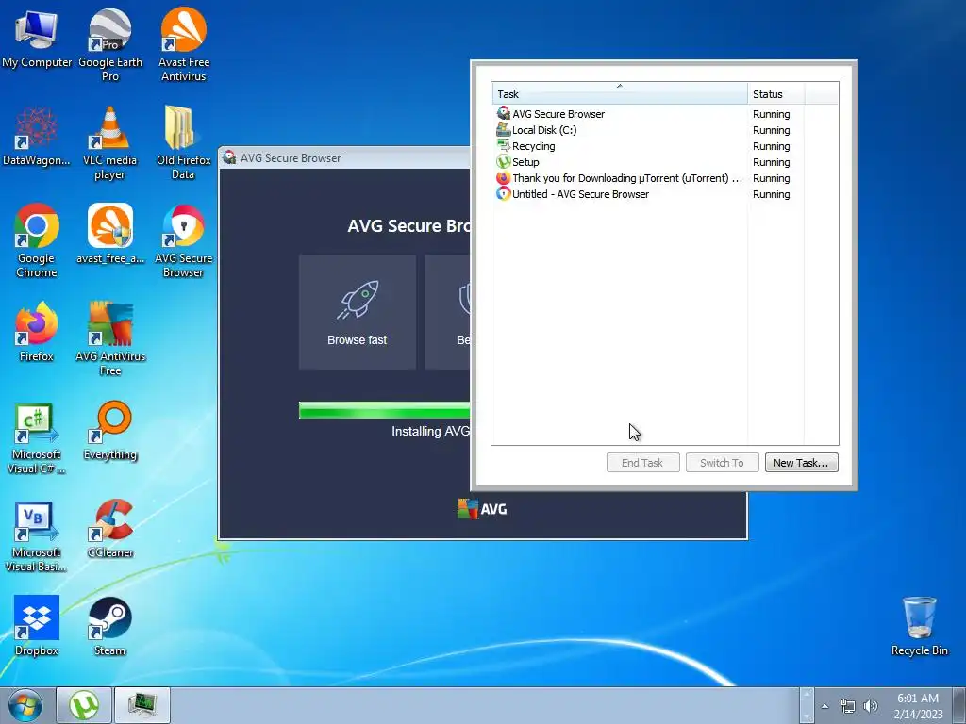The height and width of the screenshot is (724, 966).
Task: Open the DataWagon desktop shortcut
Action: 37,137
